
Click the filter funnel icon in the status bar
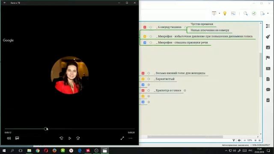coord(234,140)
